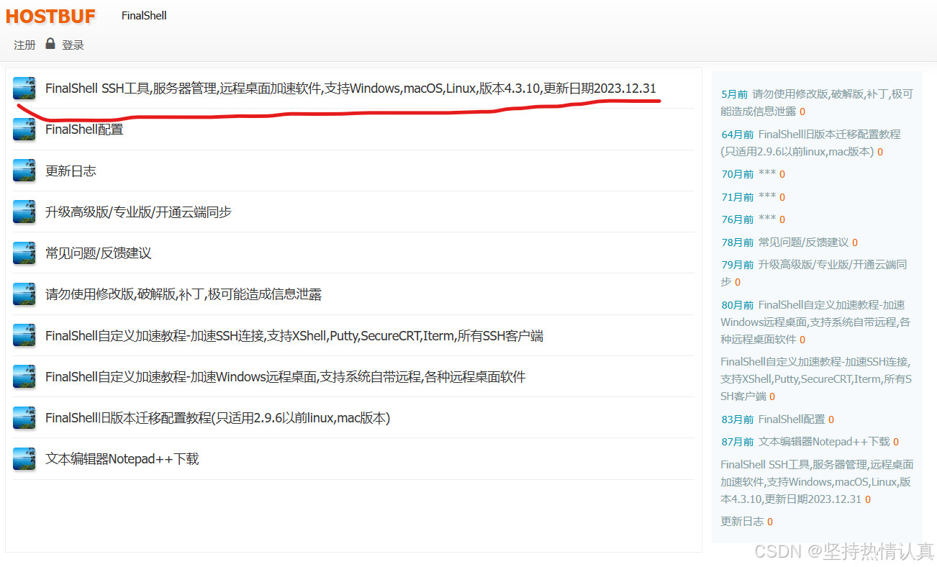Open the FinalShell header navigation link
The height and width of the screenshot is (567, 937).
pos(144,16)
